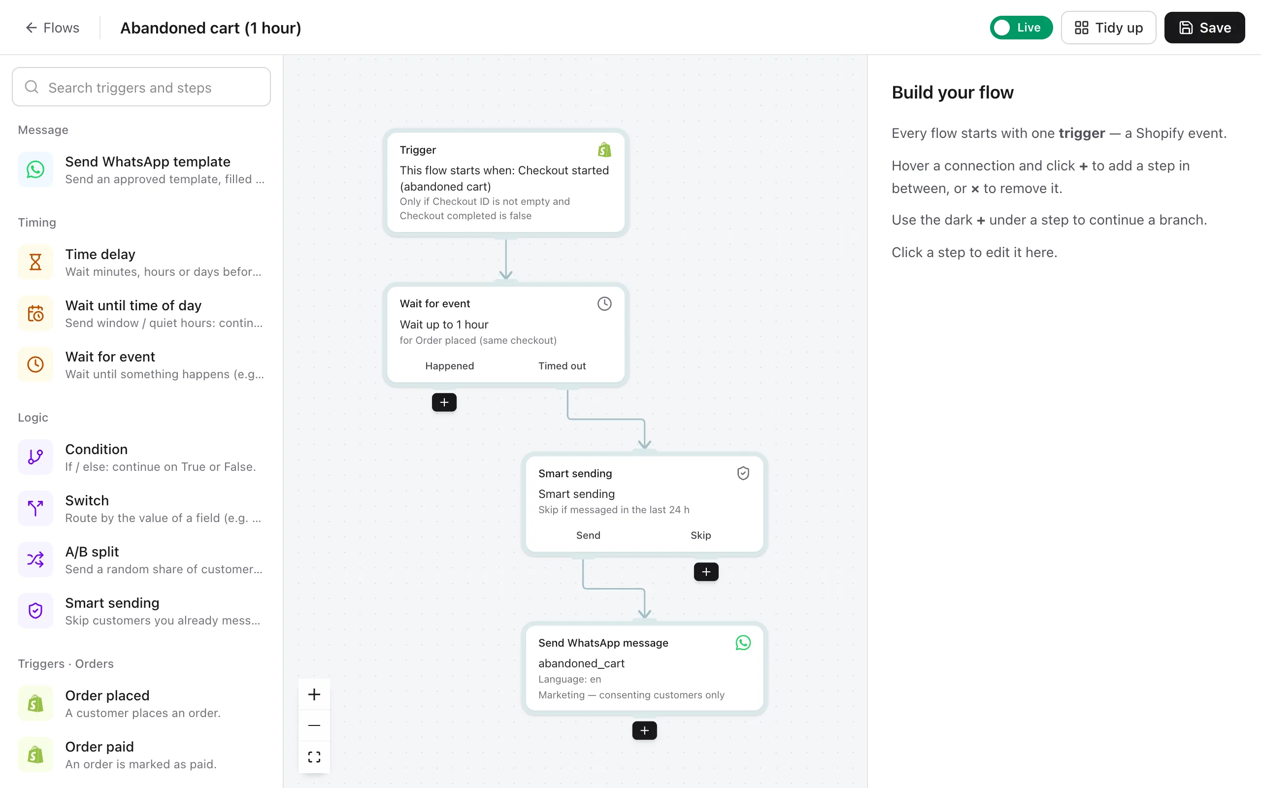Save the flow

coord(1204,28)
